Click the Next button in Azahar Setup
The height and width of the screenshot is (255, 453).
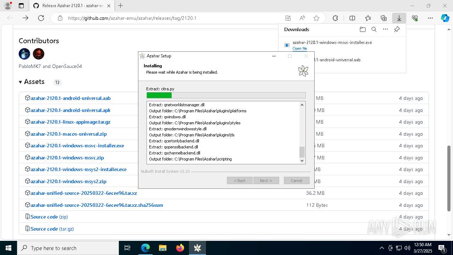[266, 181]
